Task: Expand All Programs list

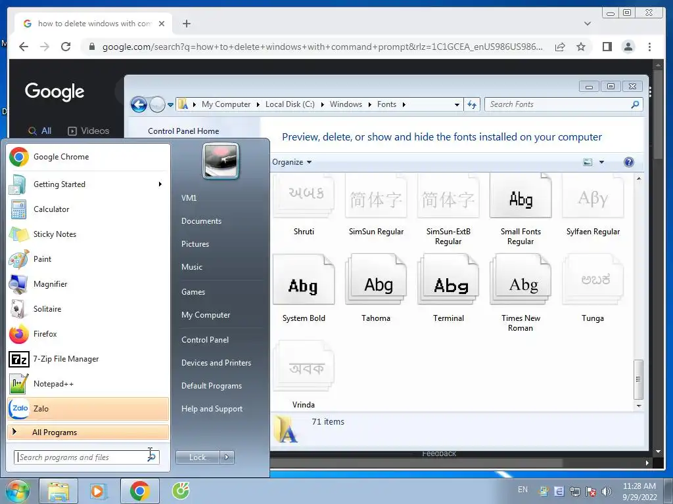Action: tap(88, 432)
